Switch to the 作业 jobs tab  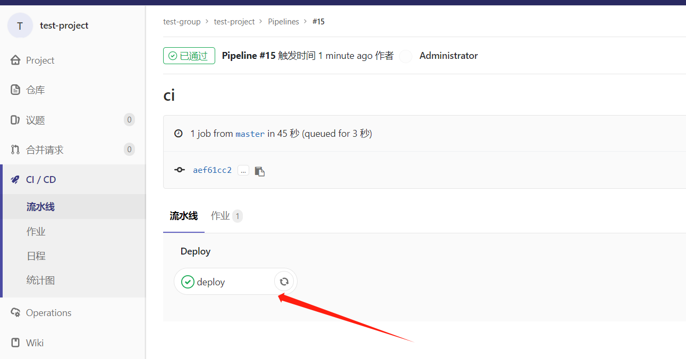point(218,216)
